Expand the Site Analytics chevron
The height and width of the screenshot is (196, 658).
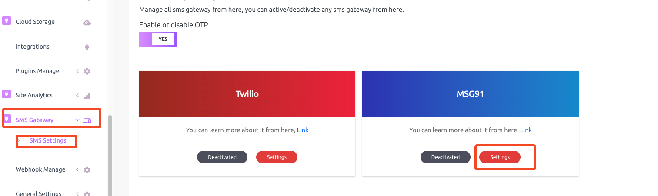[x=77, y=95]
